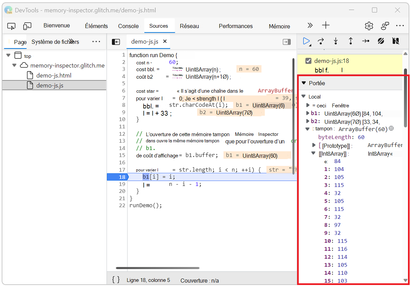Viewport: 411px width, 286px height.
Task: Toggle the debugger sidebar pane button
Action: pyautogui.click(x=286, y=42)
